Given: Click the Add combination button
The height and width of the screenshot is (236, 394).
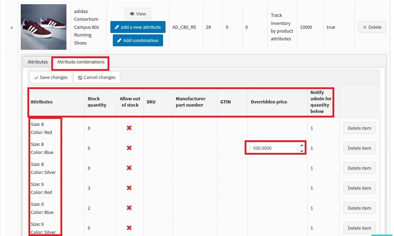Looking at the screenshot, I should [138, 40].
